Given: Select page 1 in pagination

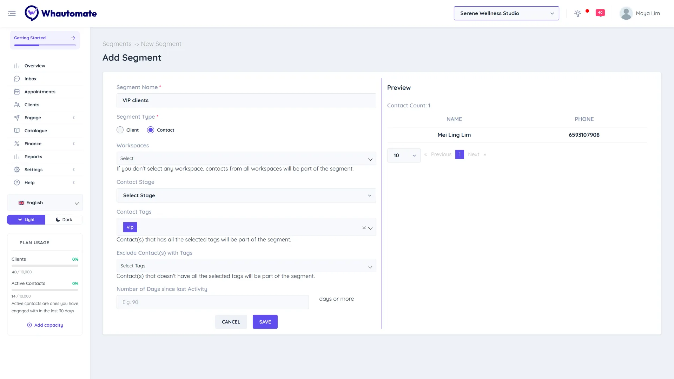Looking at the screenshot, I should click(460, 154).
